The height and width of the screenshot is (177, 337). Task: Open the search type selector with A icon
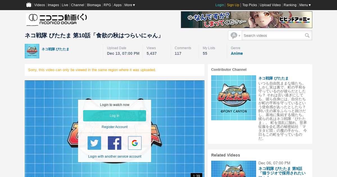click(235, 35)
